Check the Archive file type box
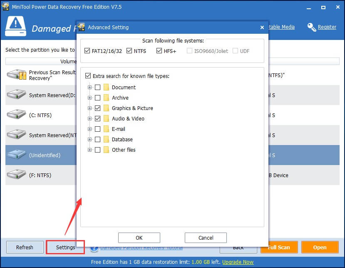 97,98
